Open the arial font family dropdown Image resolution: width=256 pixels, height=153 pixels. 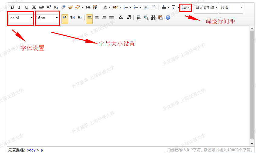[32, 18]
